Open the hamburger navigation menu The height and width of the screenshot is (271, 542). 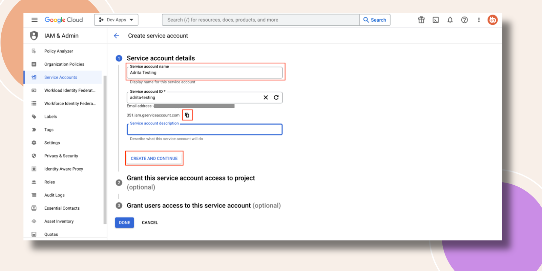point(35,20)
